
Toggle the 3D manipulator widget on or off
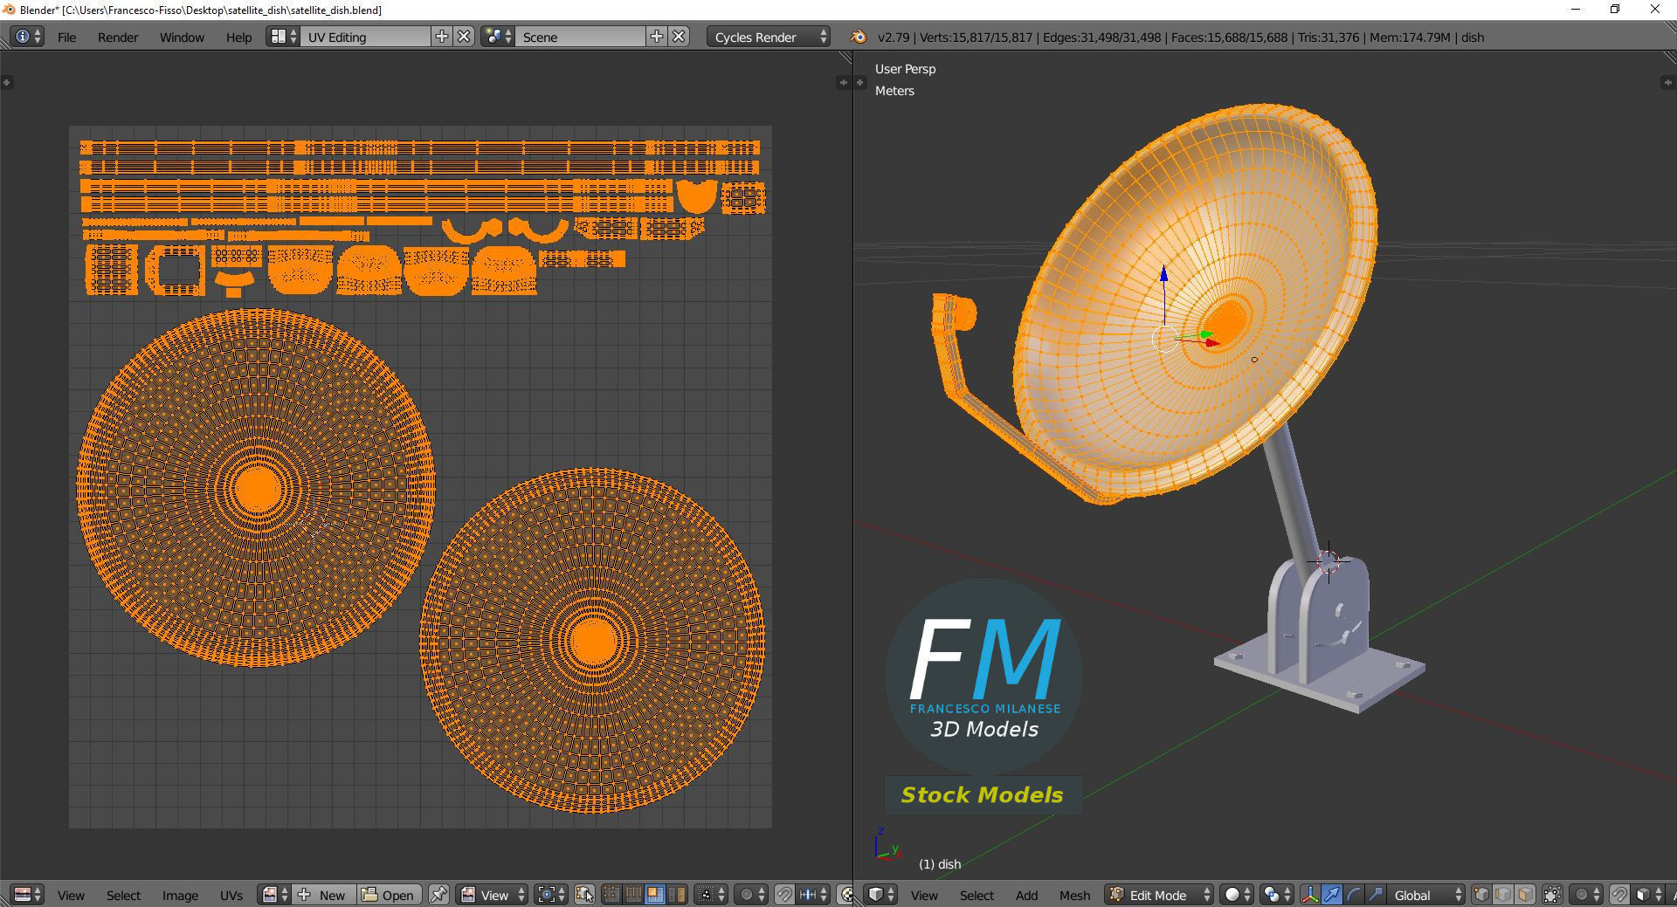(1310, 895)
